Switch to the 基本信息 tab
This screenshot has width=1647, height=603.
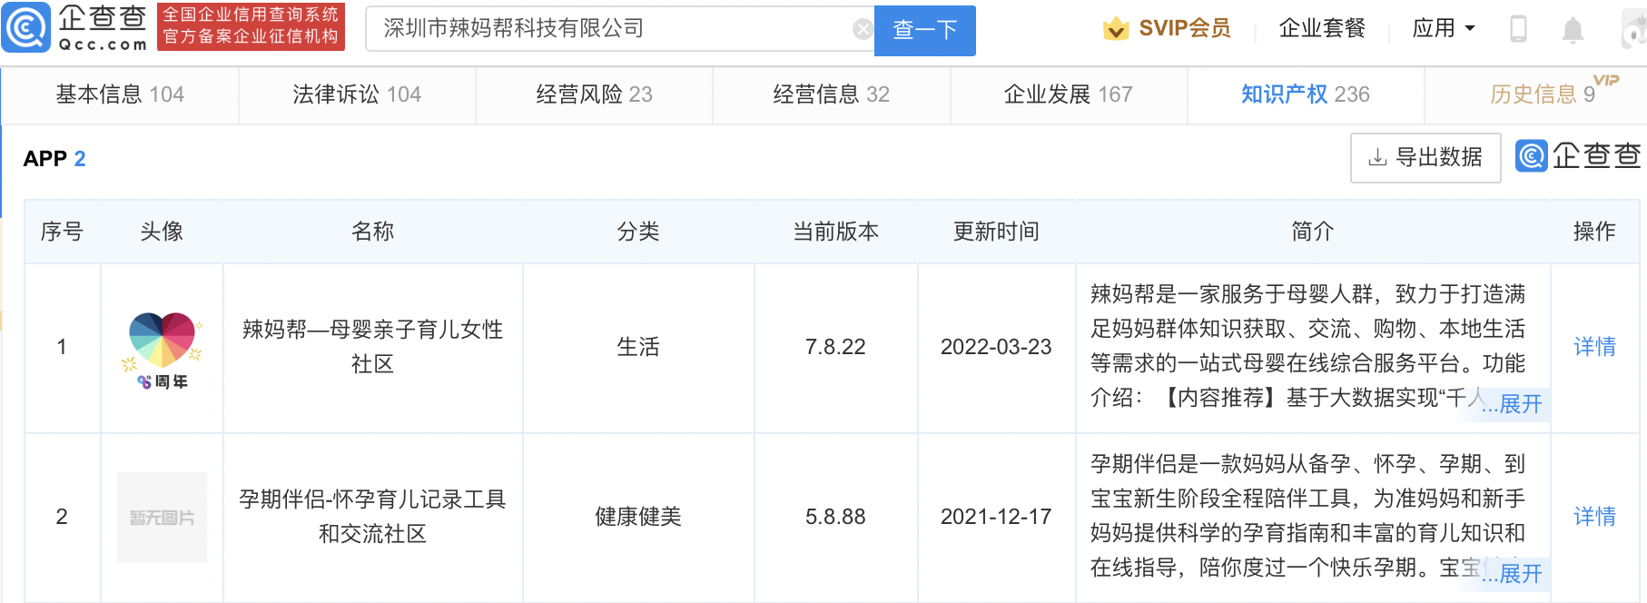point(120,94)
